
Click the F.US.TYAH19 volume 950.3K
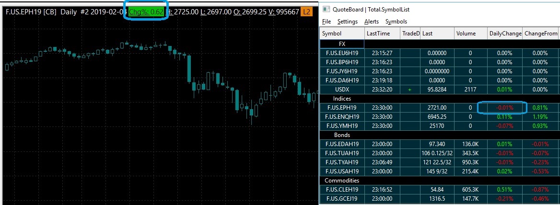pos(470,162)
